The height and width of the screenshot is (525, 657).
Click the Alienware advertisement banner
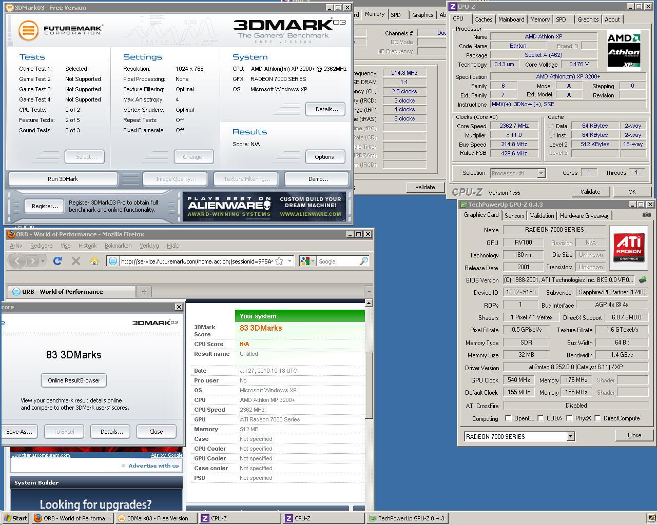pyautogui.click(x=264, y=207)
